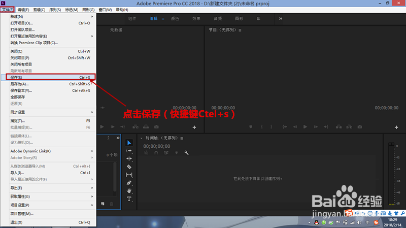Open timeline display settings wrench
The height and width of the screenshot is (228, 406).
pyautogui.click(x=186, y=153)
